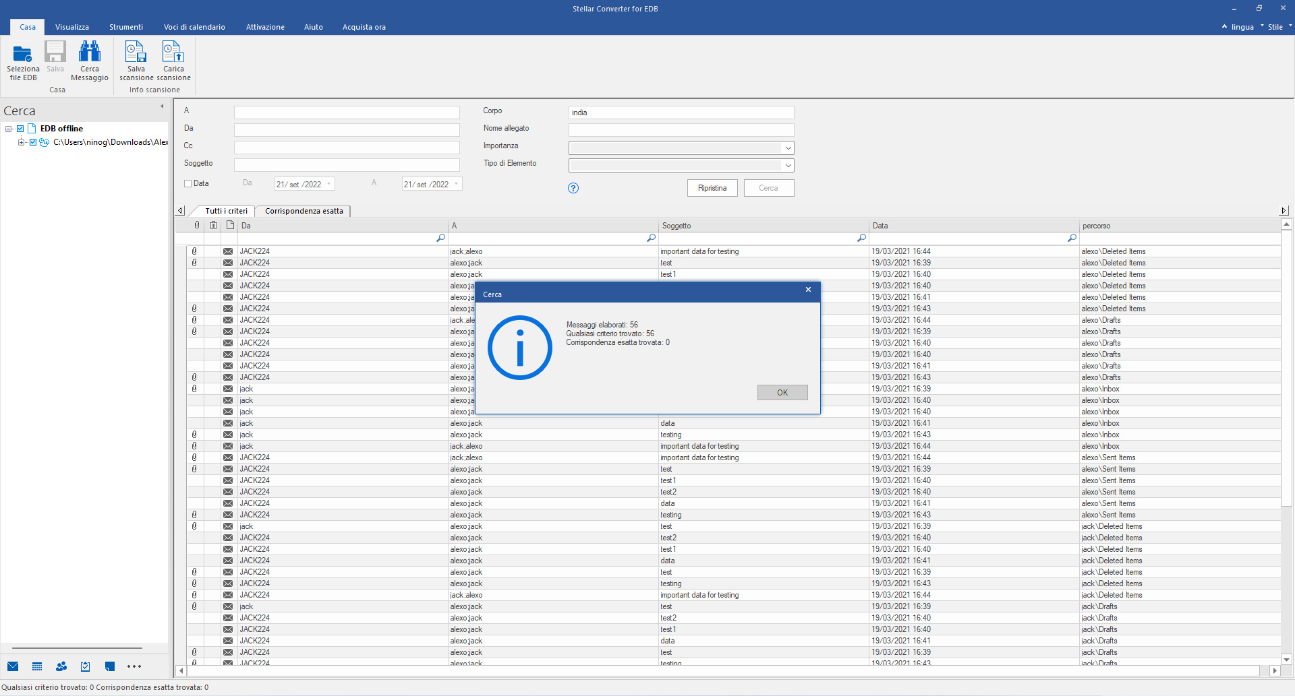Click vertical scrollbar down arrow of results
Image resolution: width=1295 pixels, height=696 pixels.
pos(1286,660)
